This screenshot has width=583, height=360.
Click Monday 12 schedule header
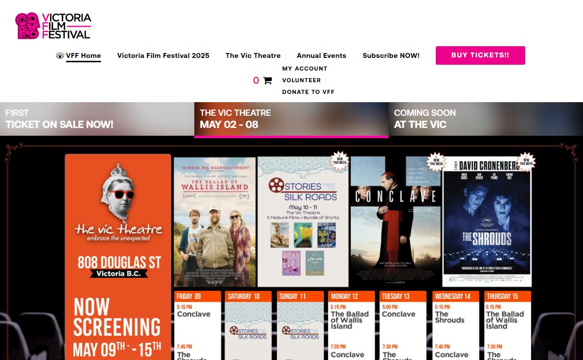tap(352, 296)
